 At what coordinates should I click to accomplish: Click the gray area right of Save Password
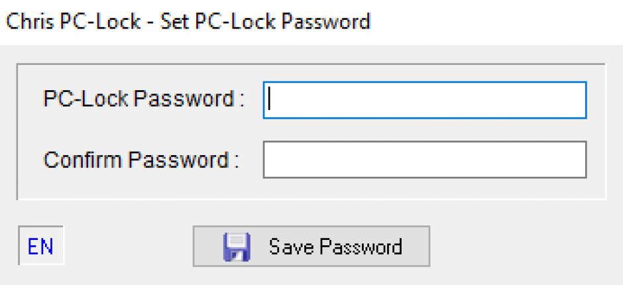click(x=524, y=247)
